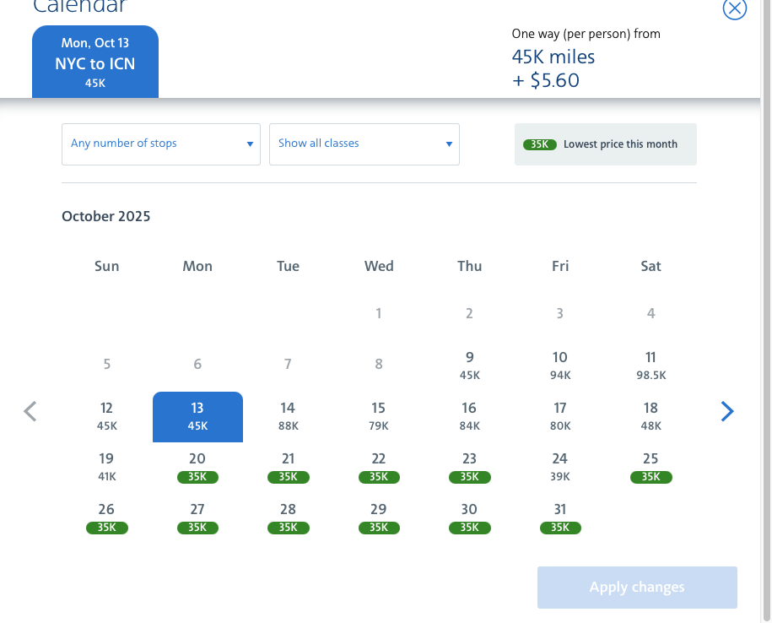
Task: Pick October 12 at 45K miles
Action: [107, 416]
